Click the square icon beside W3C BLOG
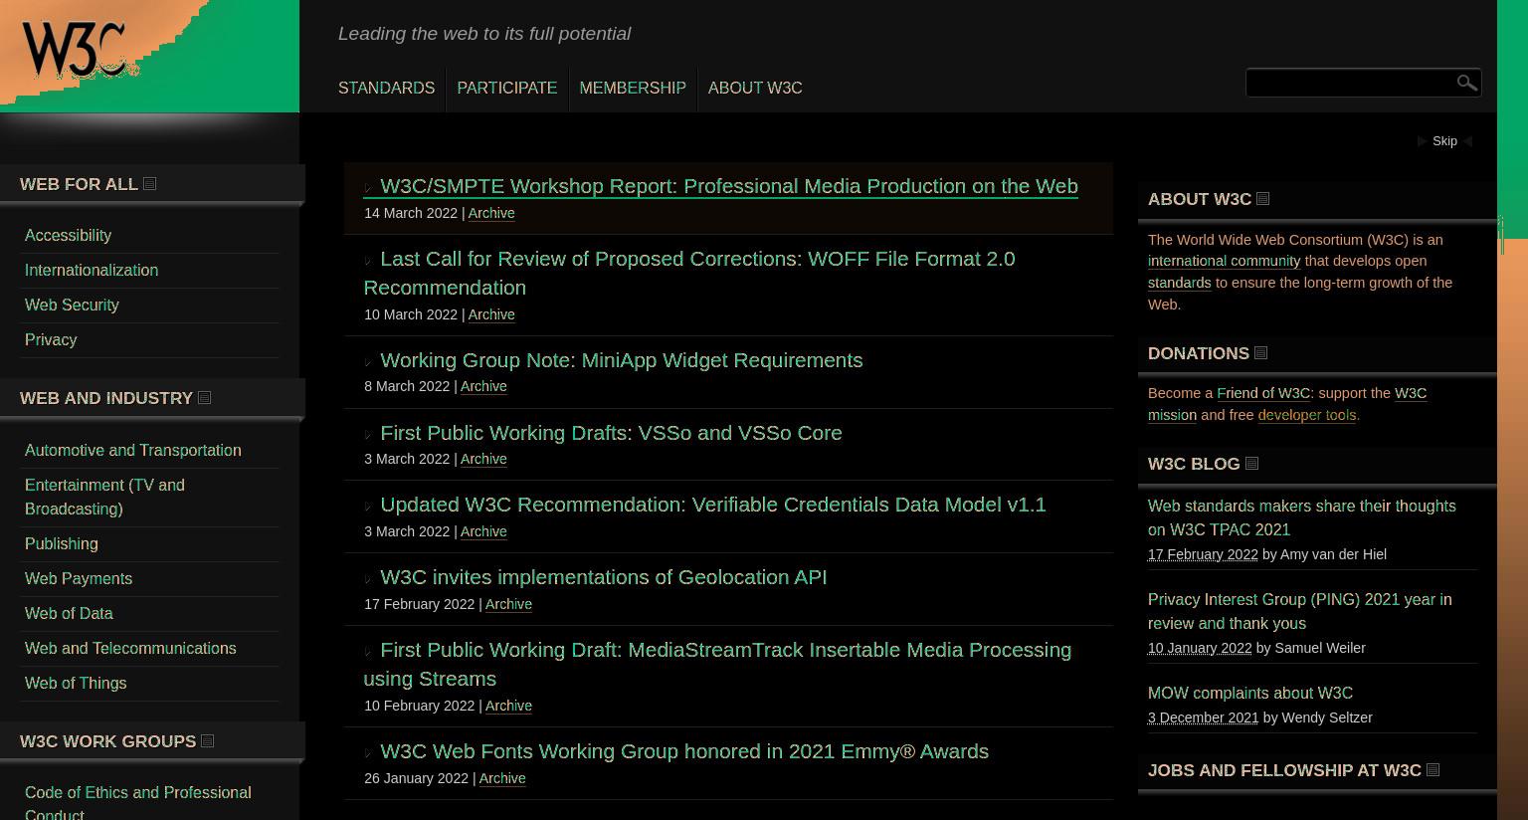 click(1251, 463)
